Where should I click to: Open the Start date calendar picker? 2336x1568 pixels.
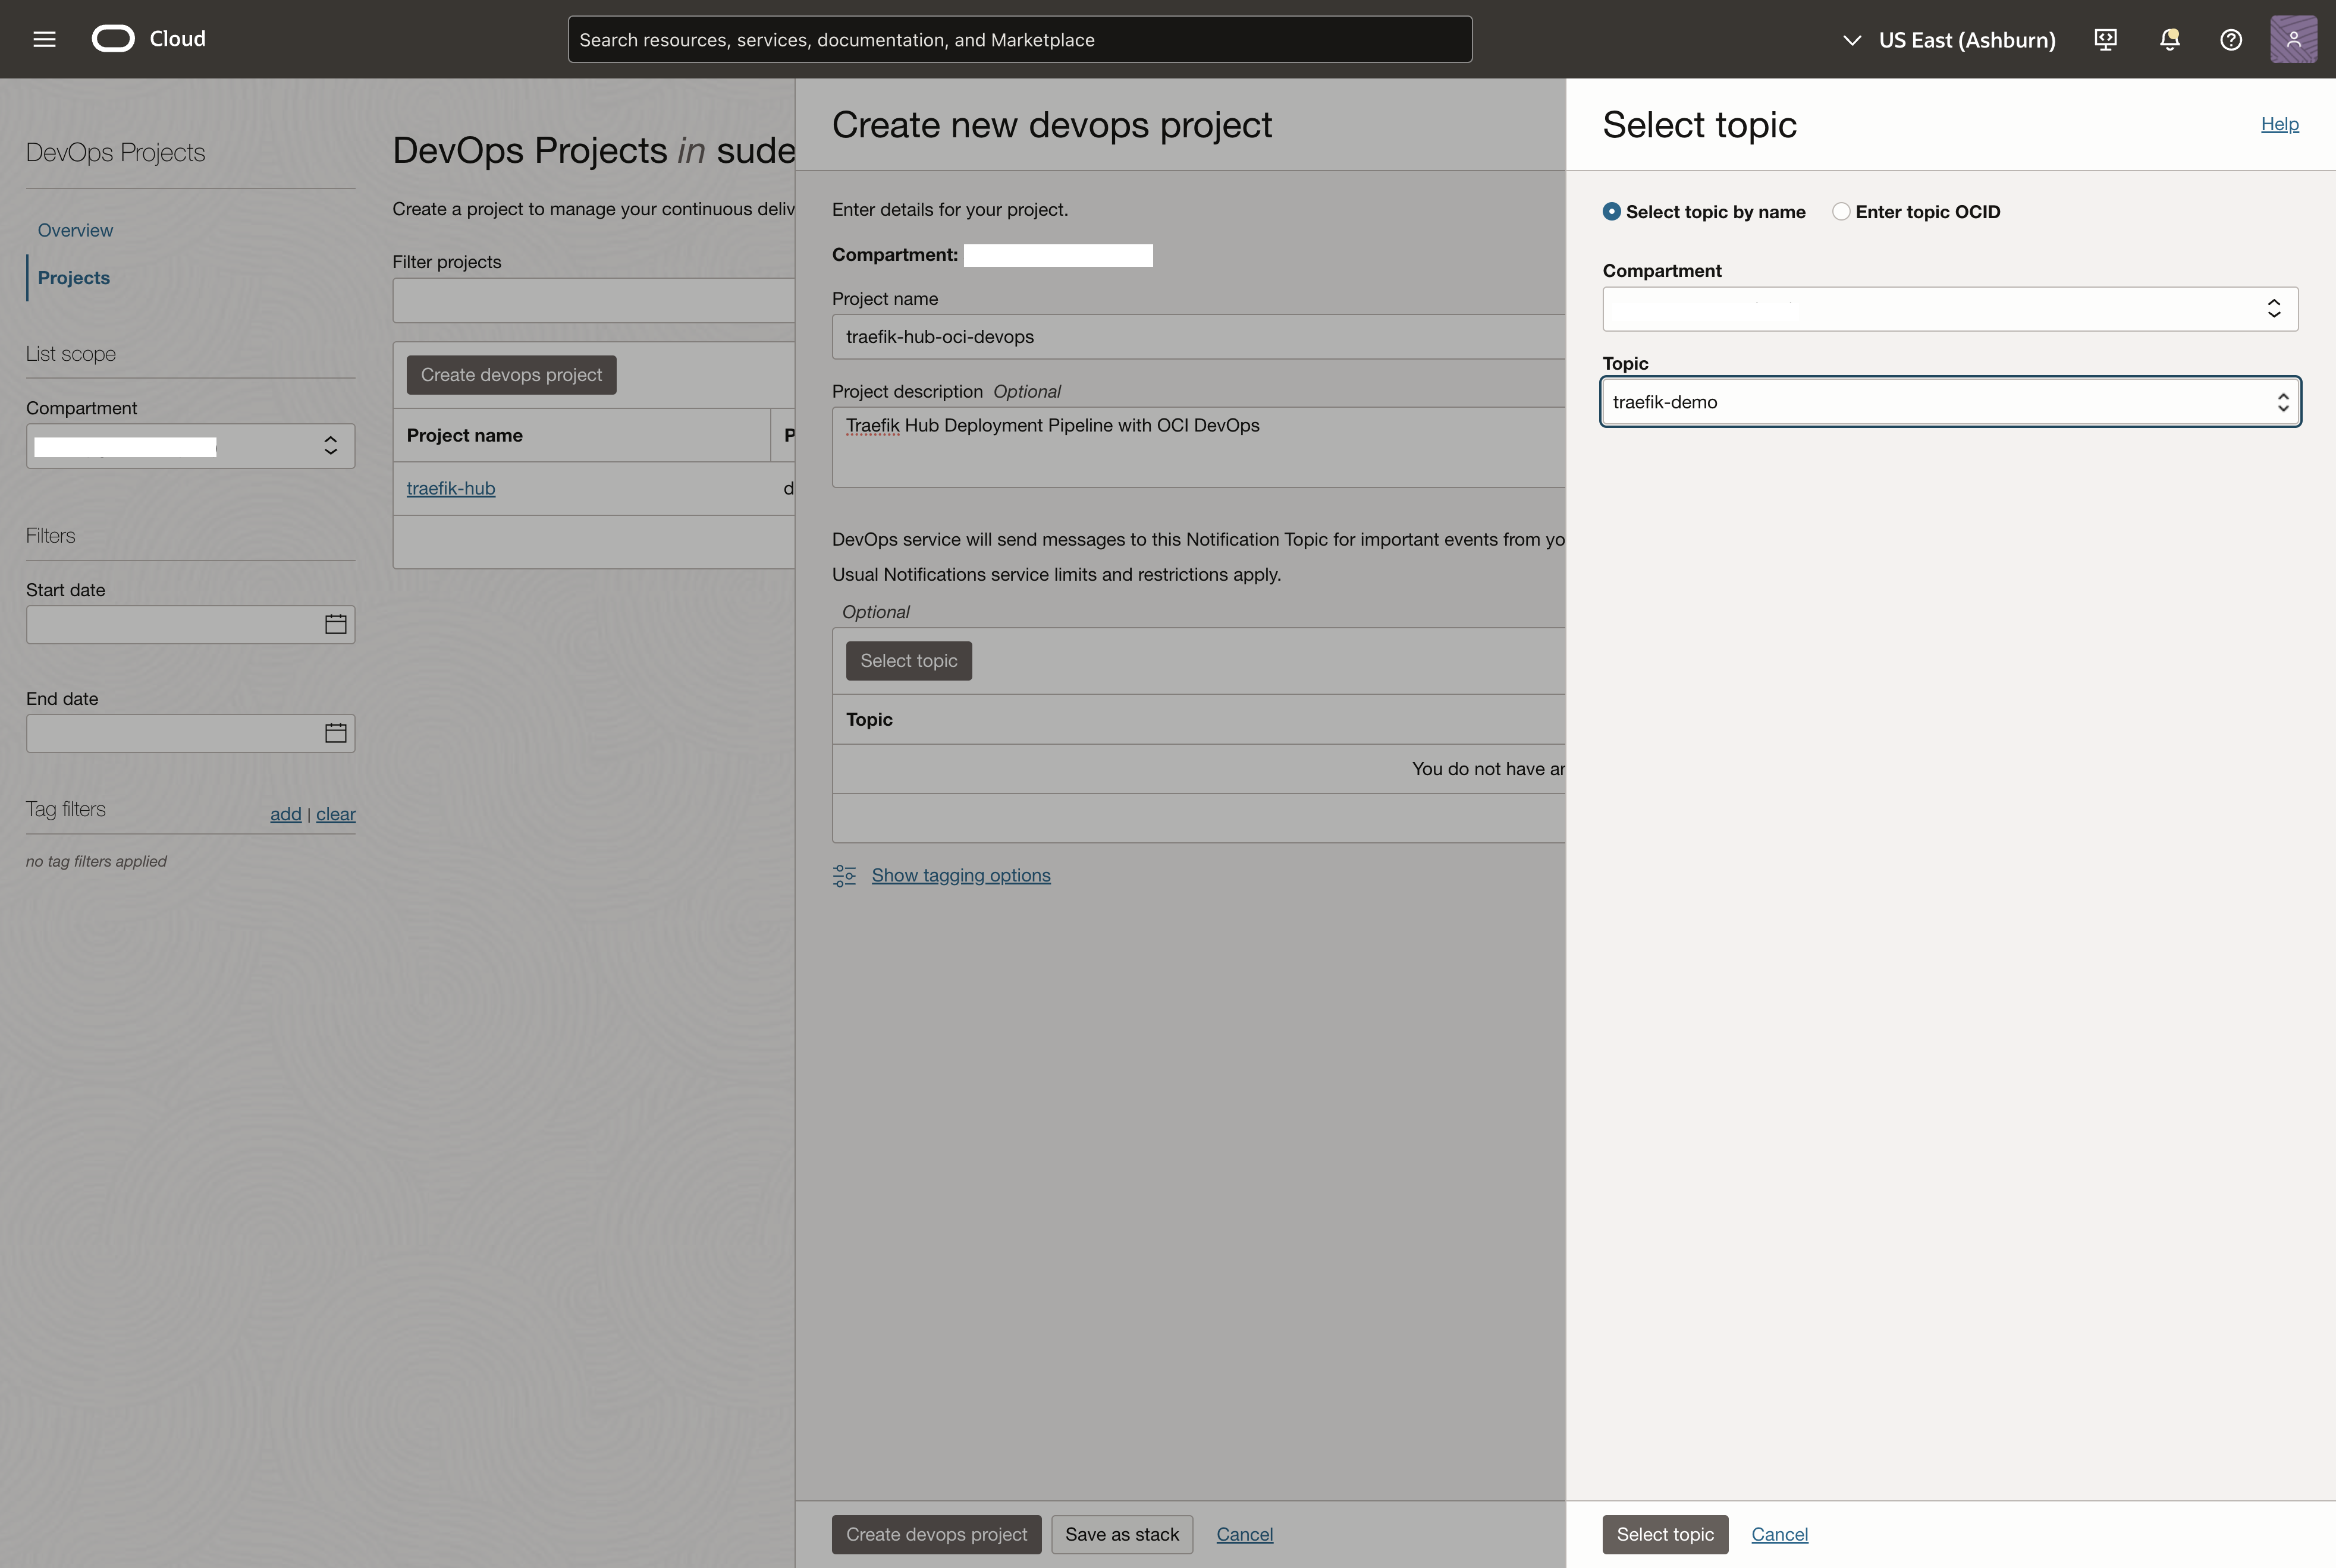(335, 624)
